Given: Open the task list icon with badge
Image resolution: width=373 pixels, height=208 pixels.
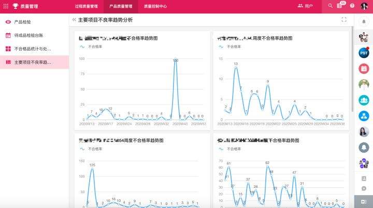Looking at the screenshot, I should [x=340, y=6].
